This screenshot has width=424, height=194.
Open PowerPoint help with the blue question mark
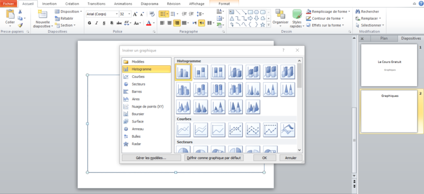tap(421, 3)
